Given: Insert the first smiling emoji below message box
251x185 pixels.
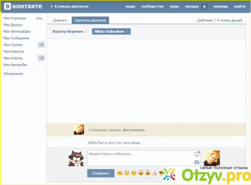Looking at the screenshot, I should point(120,173).
